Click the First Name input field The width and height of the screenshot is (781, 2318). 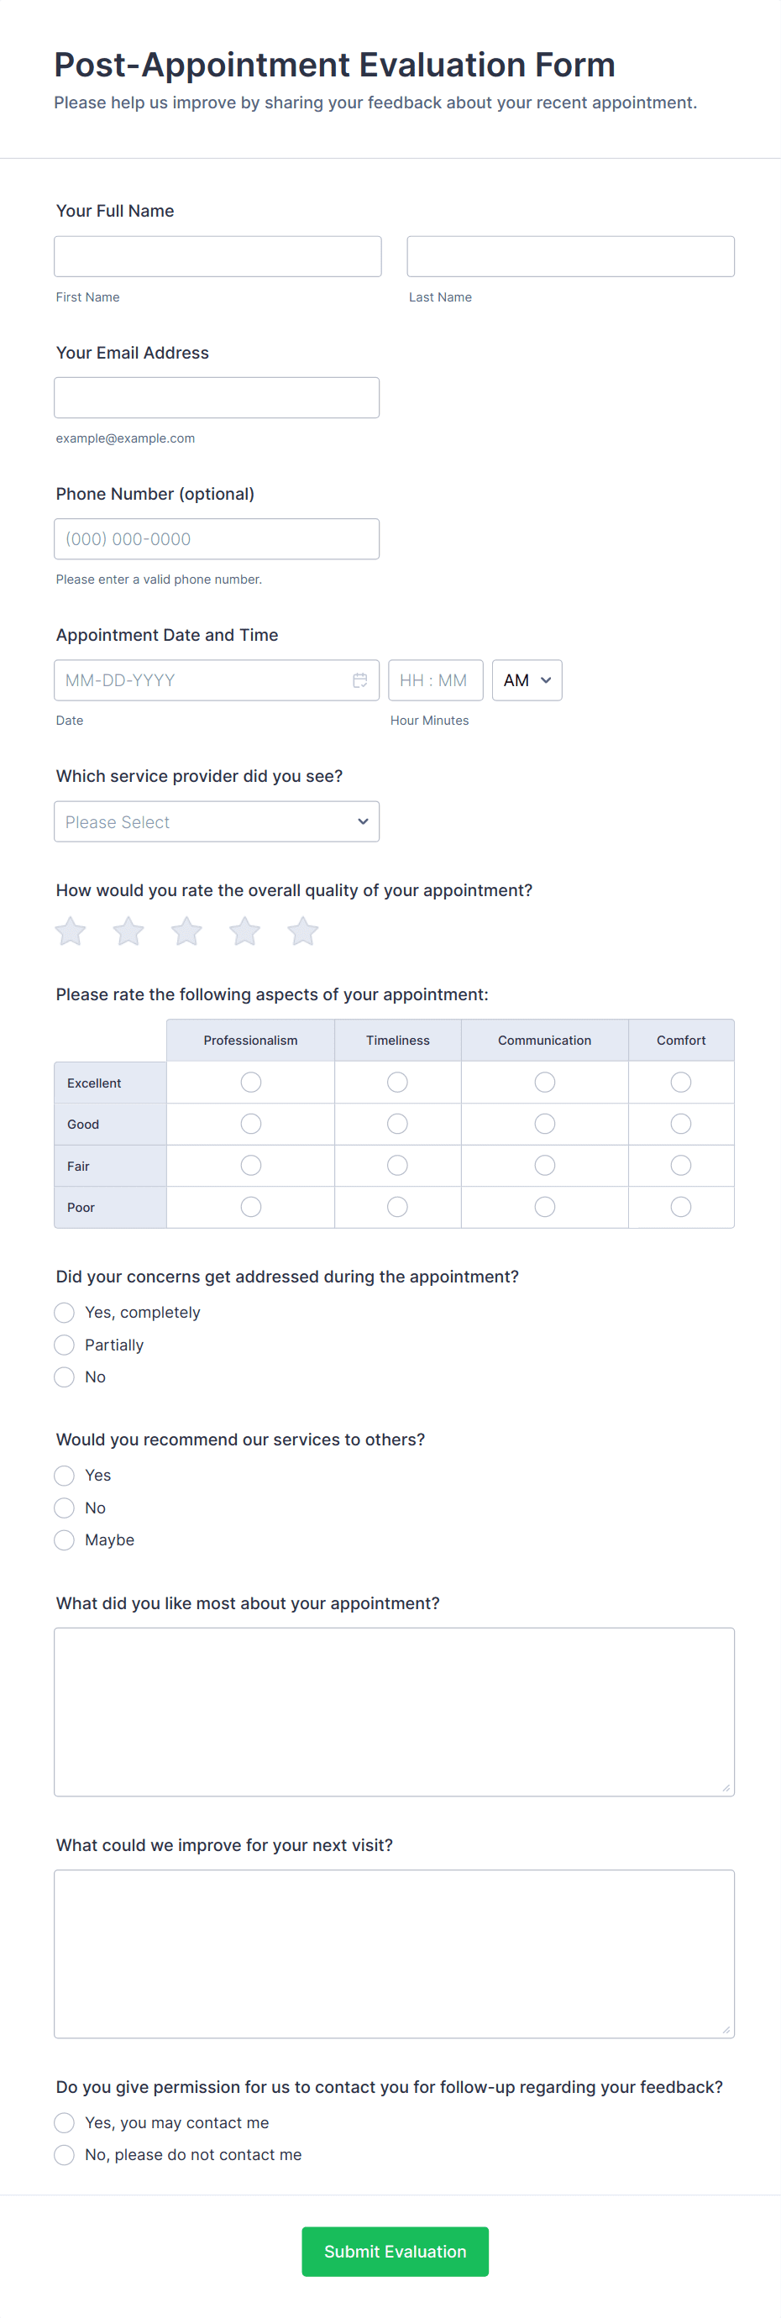tap(218, 256)
